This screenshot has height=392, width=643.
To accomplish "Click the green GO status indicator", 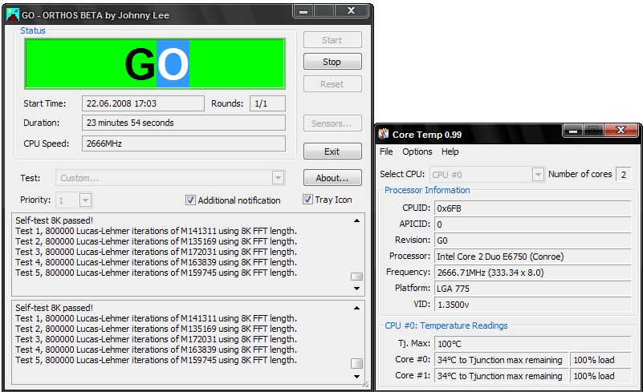I will click(155, 64).
